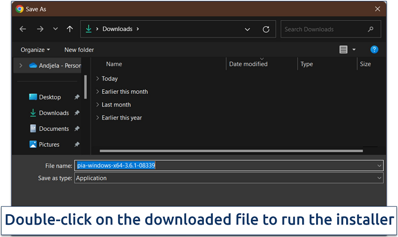Open the help question mark icon
Screen dimensions: 398x237
tap(374, 49)
